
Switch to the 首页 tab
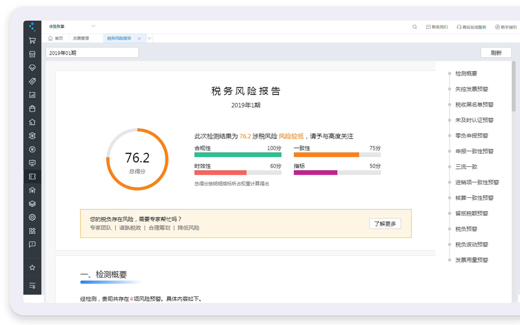tap(56, 38)
